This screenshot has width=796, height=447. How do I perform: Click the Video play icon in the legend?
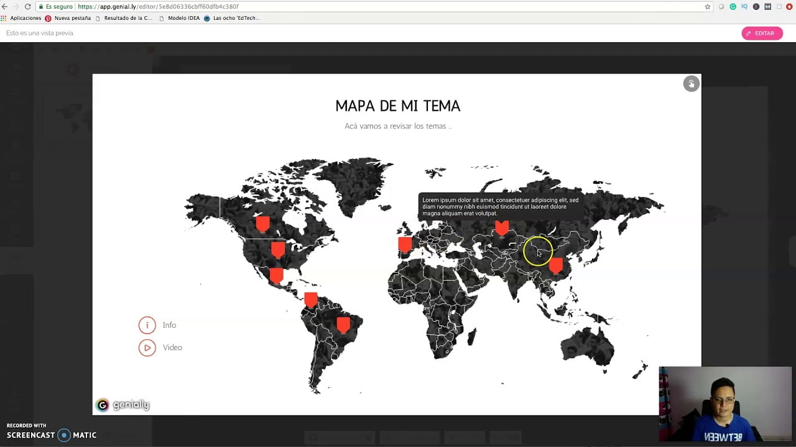[x=147, y=348]
